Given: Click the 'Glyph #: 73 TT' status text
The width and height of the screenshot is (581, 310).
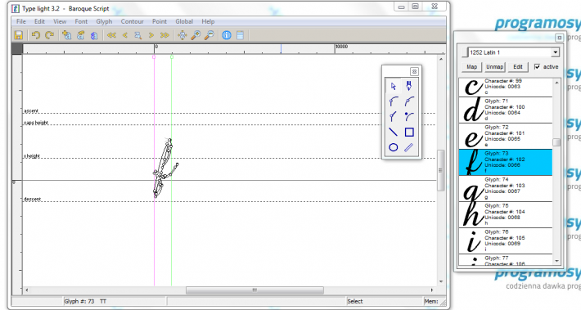Looking at the screenshot, I should tap(85, 302).
